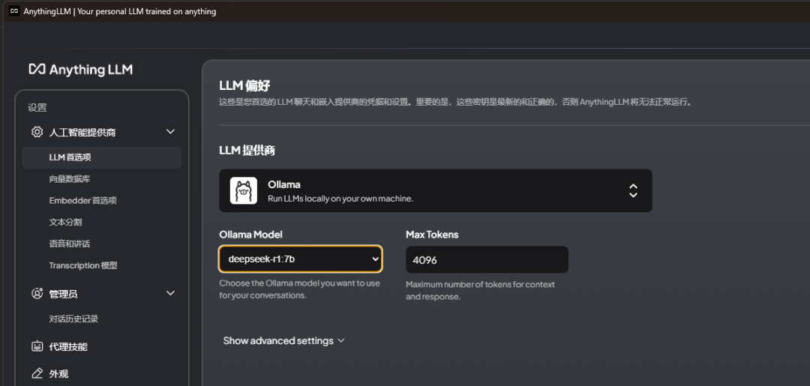Click the 人工智能提供商 heading

click(82, 133)
